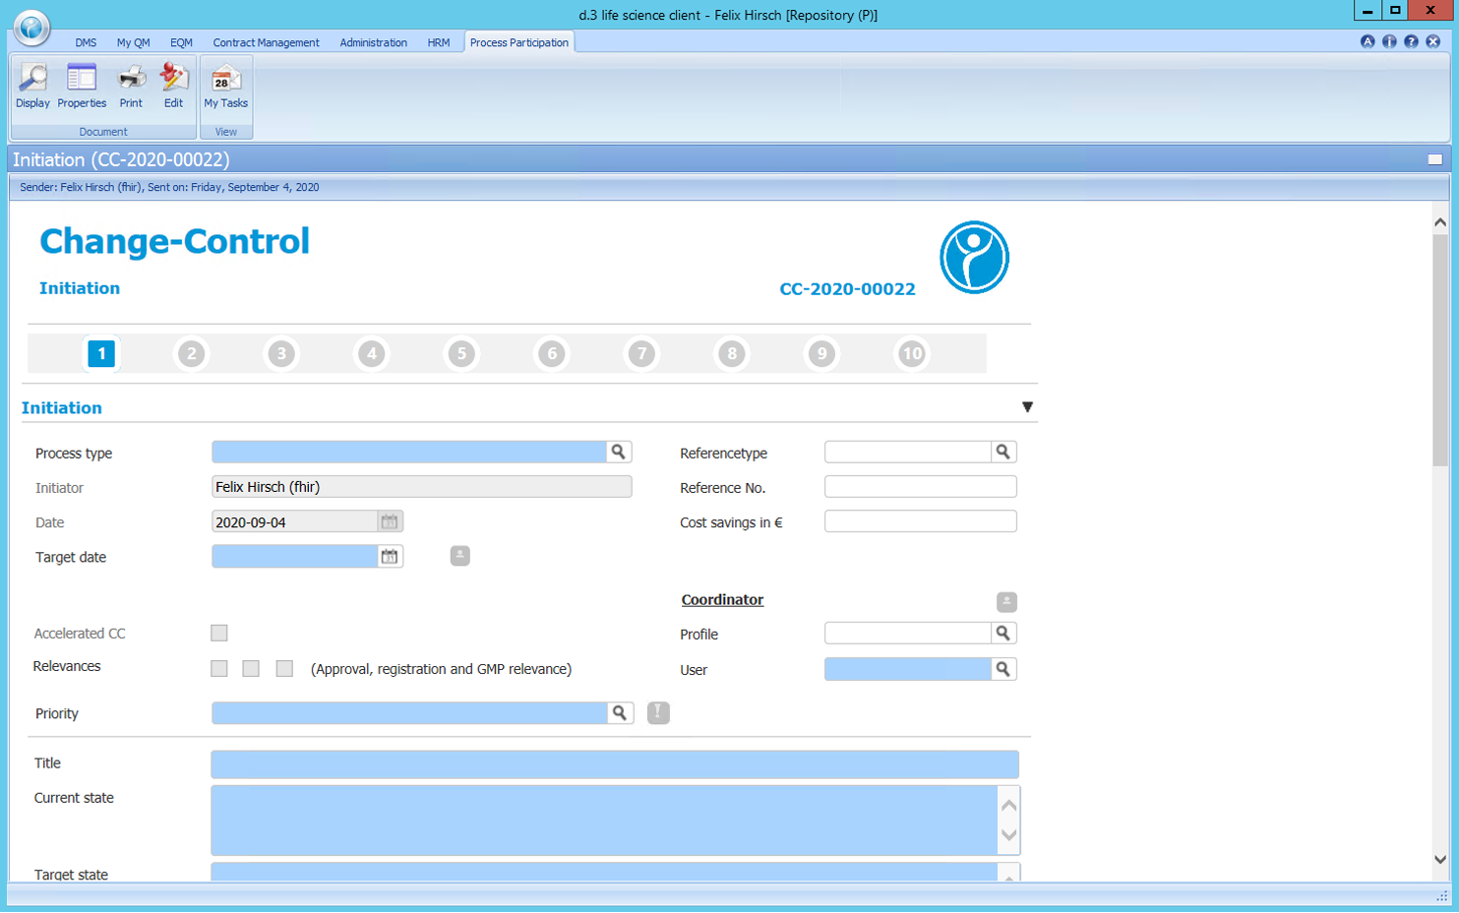Check the GMP relevance checkbox
The height and width of the screenshot is (913, 1459).
point(283,667)
